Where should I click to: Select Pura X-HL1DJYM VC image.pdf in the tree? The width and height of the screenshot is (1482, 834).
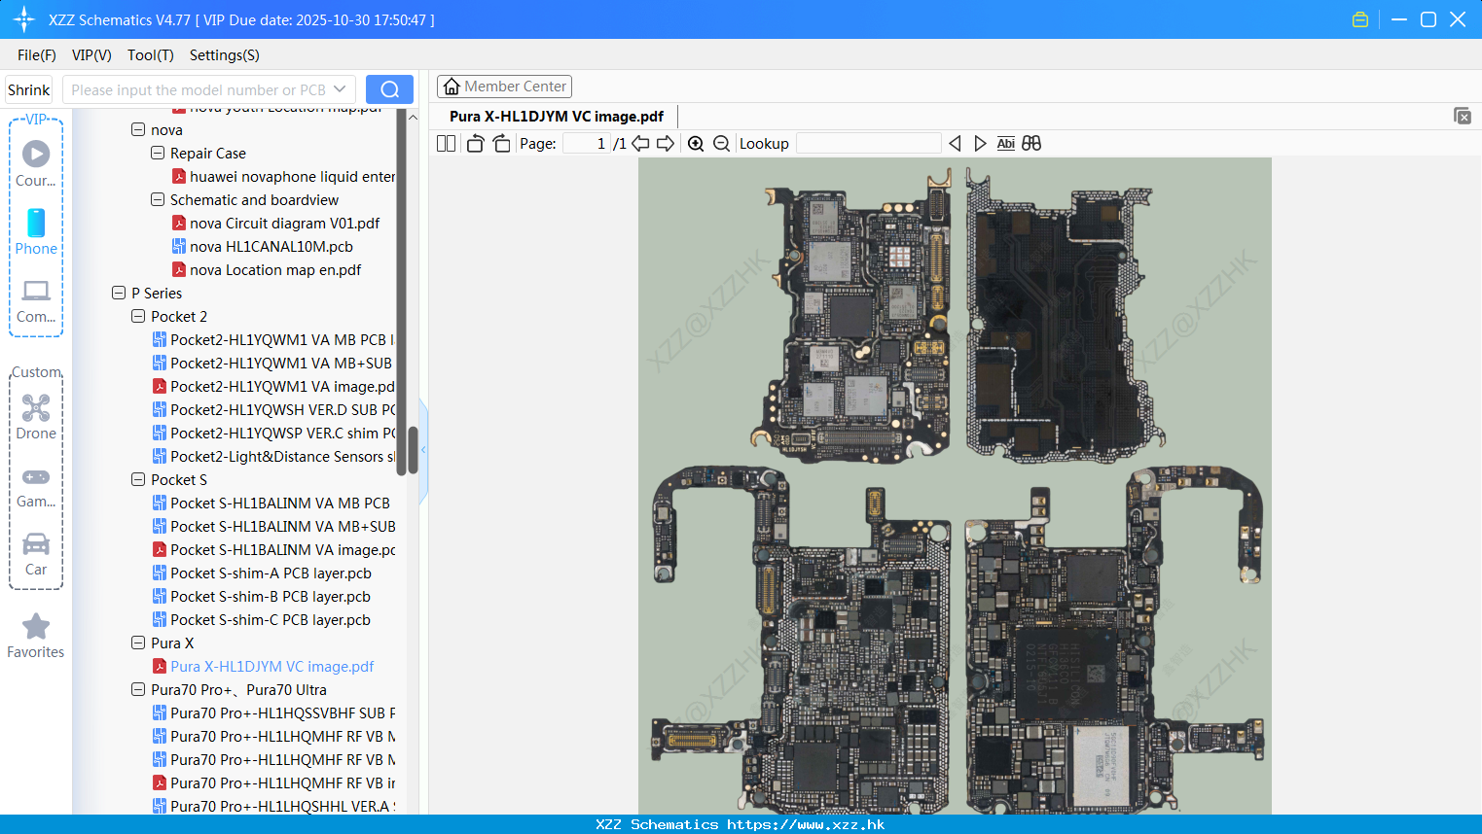tap(264, 666)
